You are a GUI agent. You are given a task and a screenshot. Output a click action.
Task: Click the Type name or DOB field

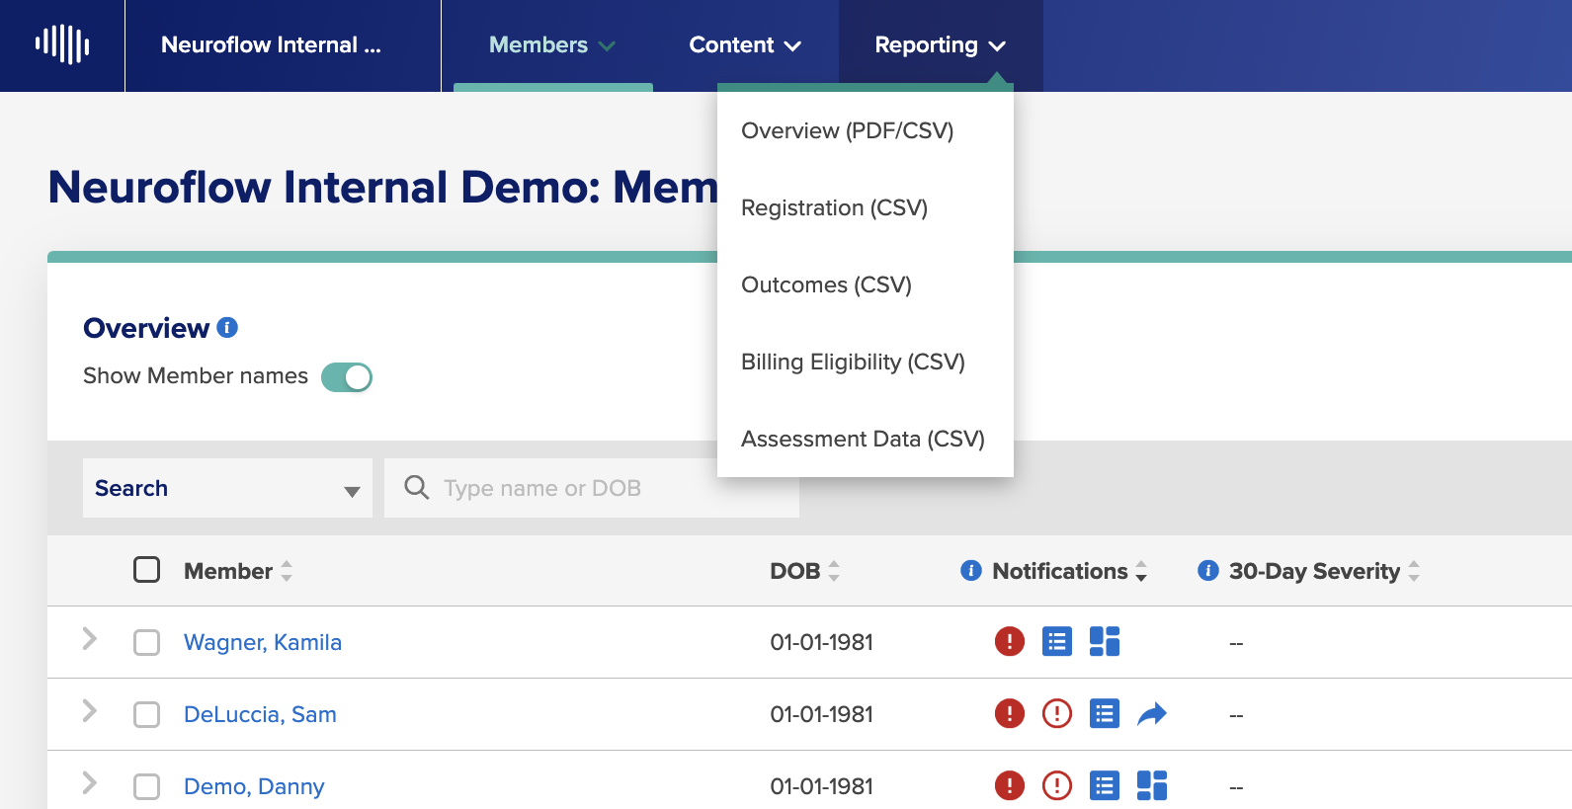(x=592, y=488)
